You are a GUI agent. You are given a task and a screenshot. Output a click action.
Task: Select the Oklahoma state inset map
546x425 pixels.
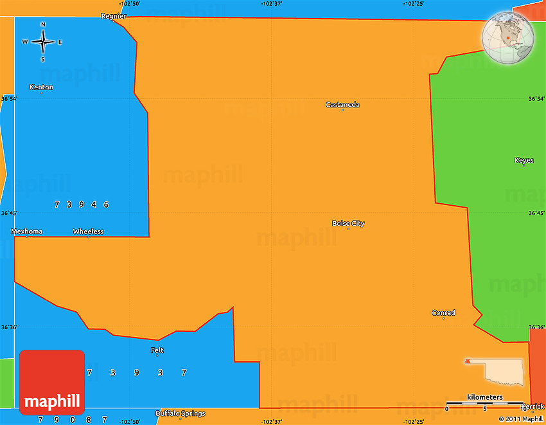tap(495, 371)
